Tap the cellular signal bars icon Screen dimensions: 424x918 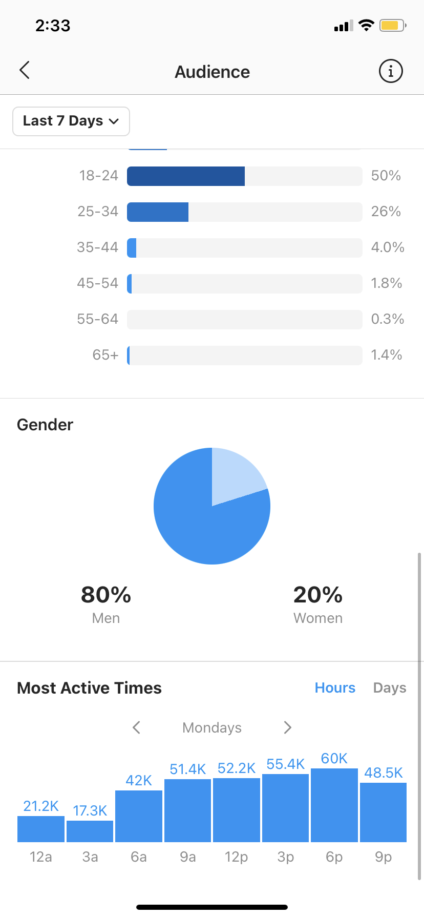pyautogui.click(x=344, y=26)
